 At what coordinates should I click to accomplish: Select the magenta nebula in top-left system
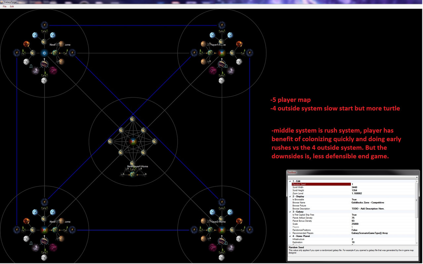[x=53, y=70]
